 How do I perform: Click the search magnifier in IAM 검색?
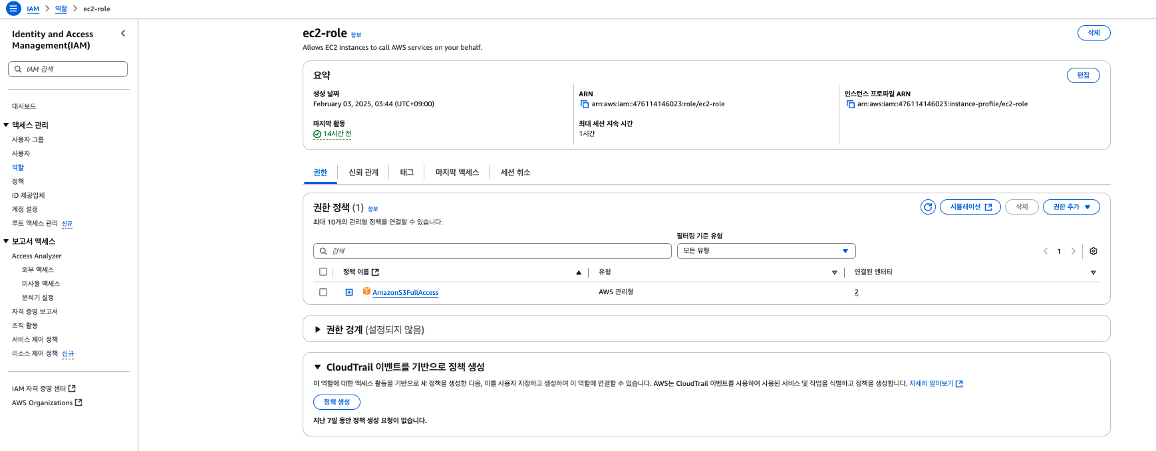coord(18,69)
